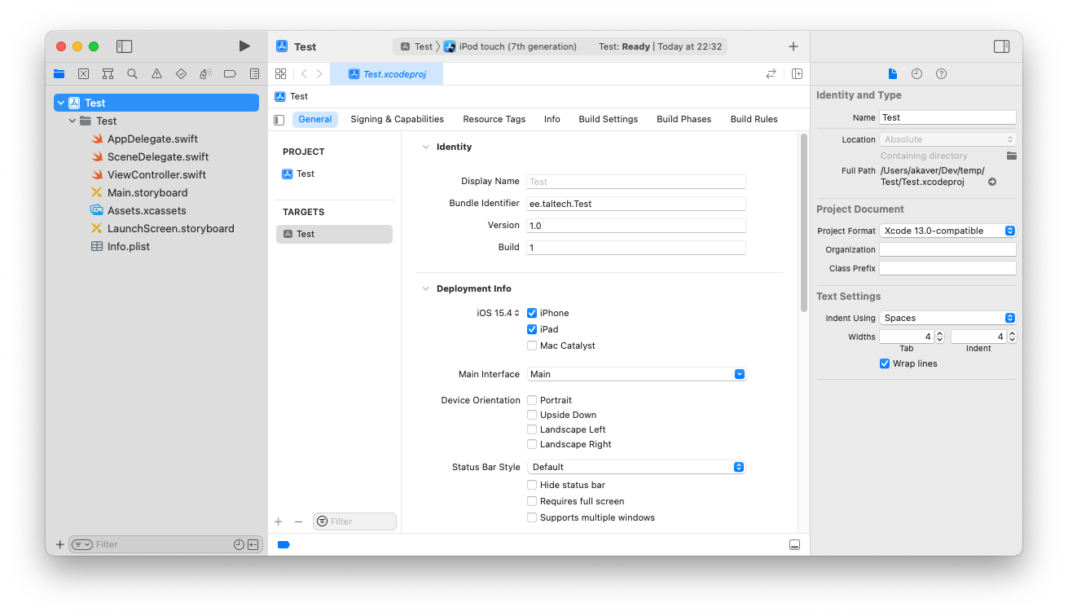This screenshot has height=616, width=1068.
Task: Switch to Resource Tags tab
Action: click(494, 119)
